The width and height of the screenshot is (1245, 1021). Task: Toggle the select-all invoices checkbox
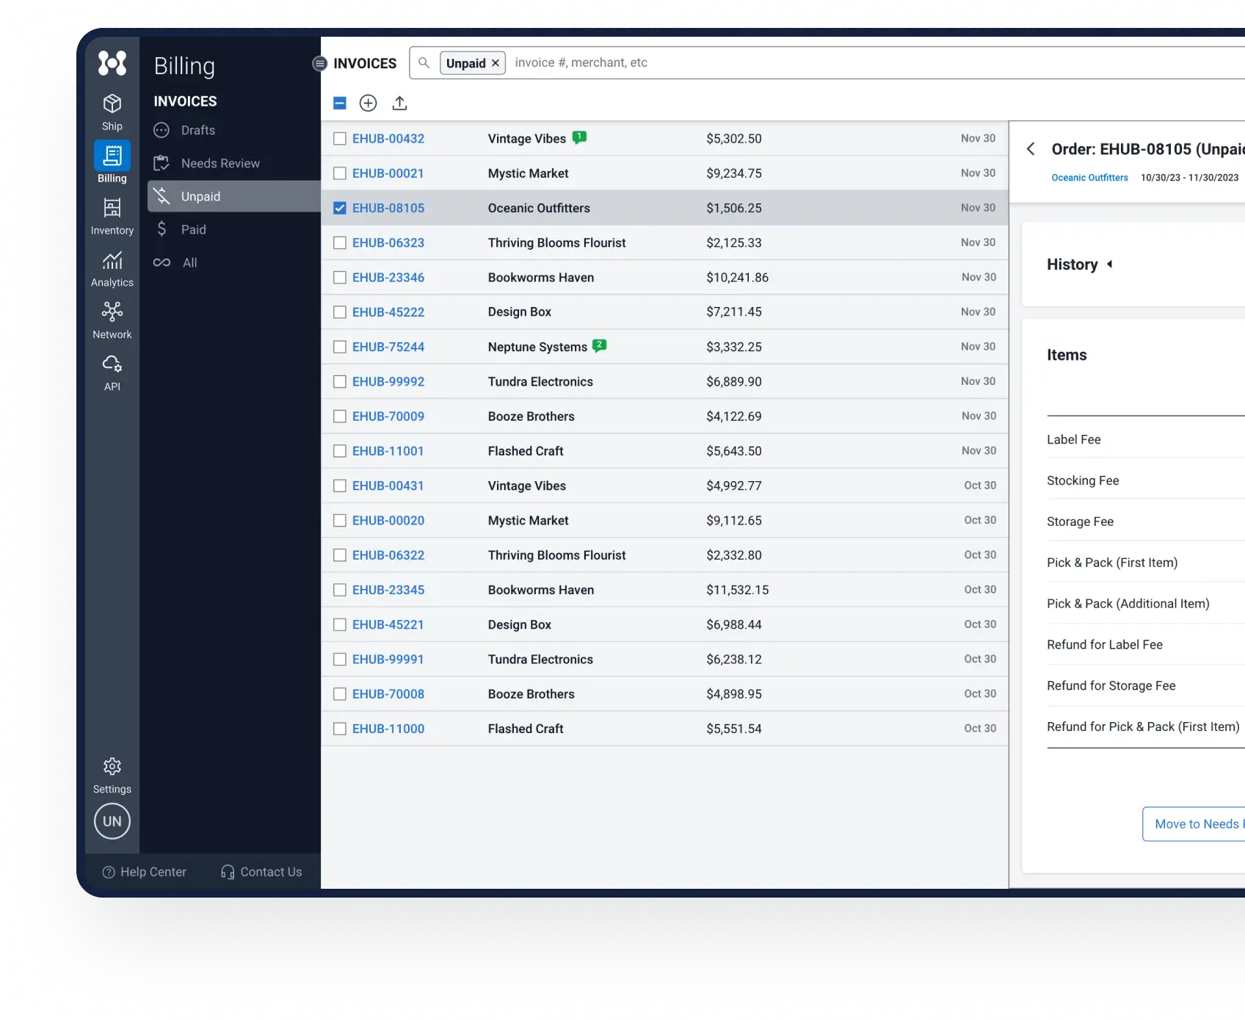340,103
